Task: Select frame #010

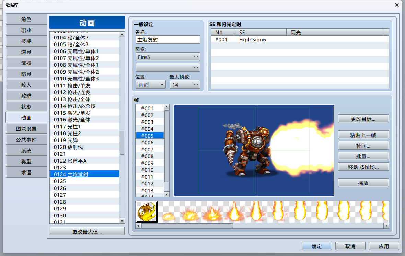Action: tap(150, 170)
